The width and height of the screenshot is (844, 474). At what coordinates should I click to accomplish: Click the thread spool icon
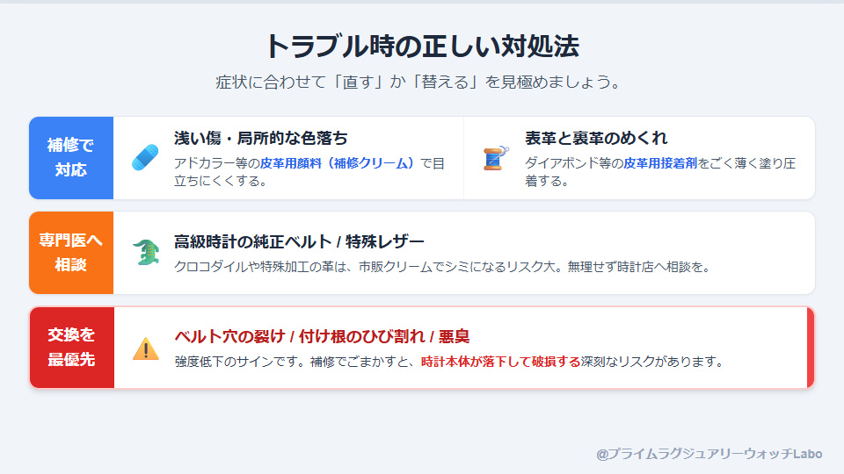(x=496, y=158)
